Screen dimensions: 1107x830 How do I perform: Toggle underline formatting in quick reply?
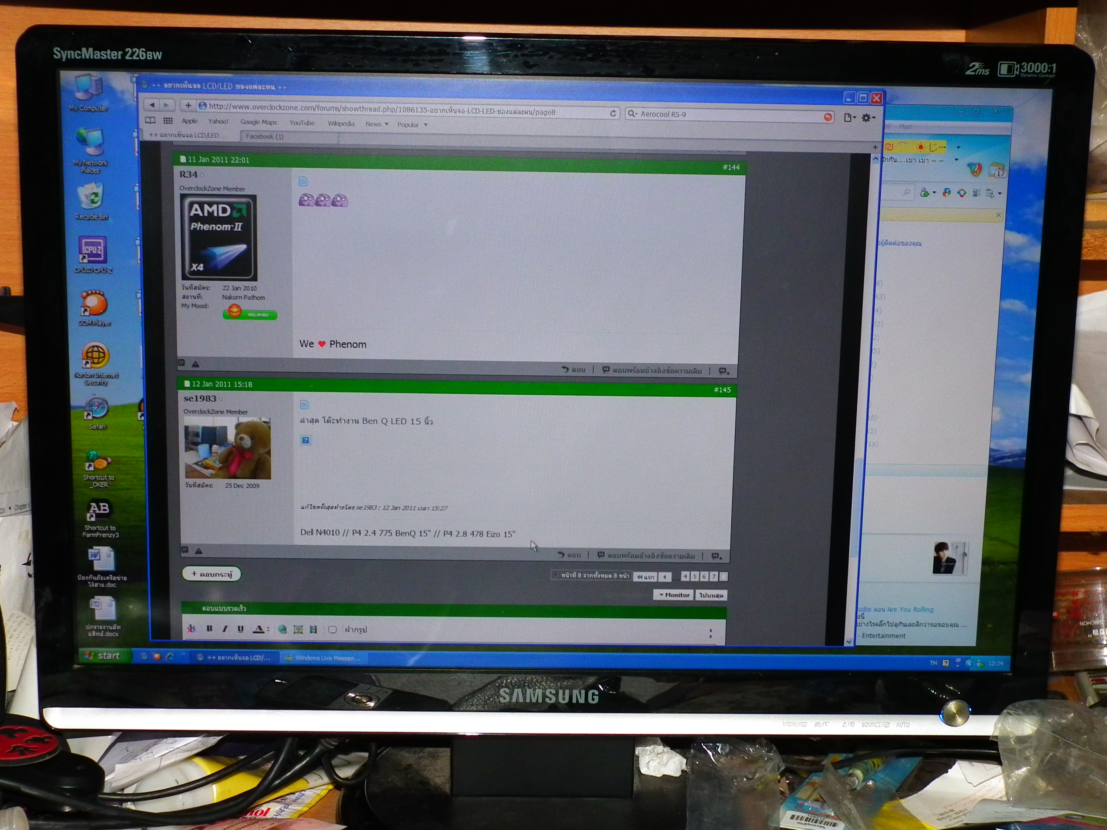pyautogui.click(x=241, y=629)
